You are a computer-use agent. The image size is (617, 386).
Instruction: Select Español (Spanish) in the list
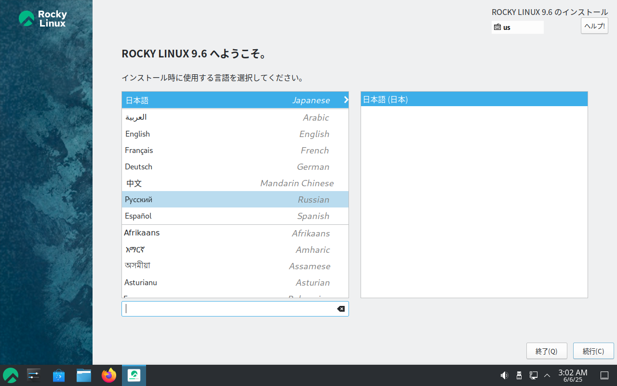tap(235, 216)
